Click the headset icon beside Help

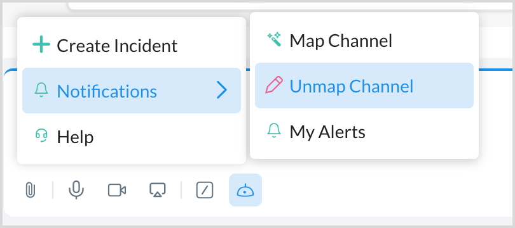[x=41, y=136]
